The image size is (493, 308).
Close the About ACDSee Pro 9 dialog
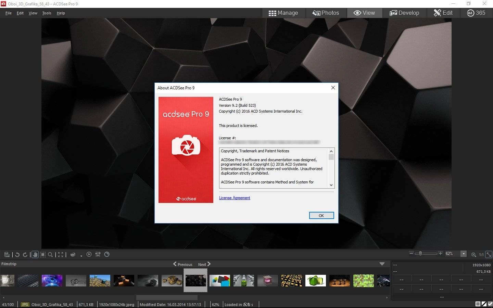pos(333,88)
